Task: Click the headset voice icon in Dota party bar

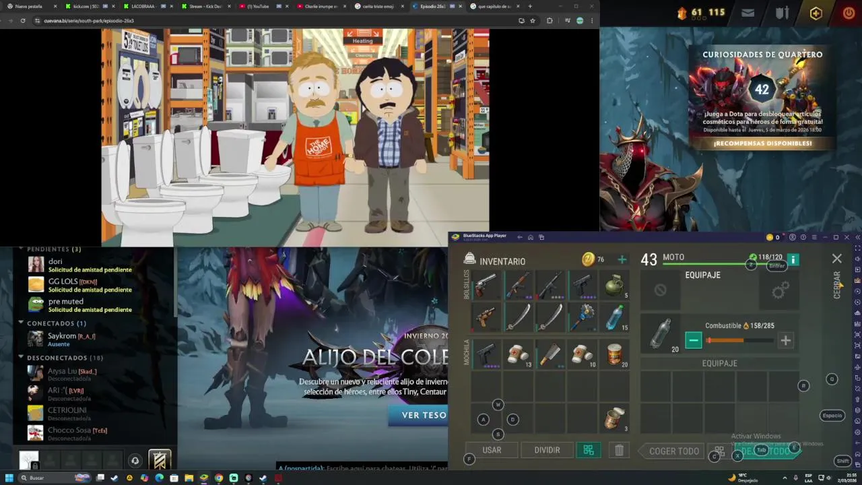Action: (x=135, y=461)
